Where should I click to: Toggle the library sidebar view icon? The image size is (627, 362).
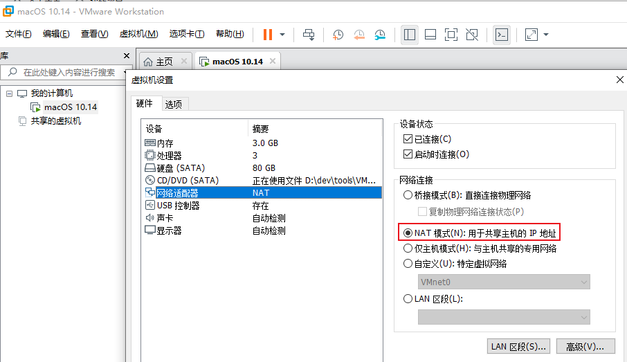coord(410,35)
